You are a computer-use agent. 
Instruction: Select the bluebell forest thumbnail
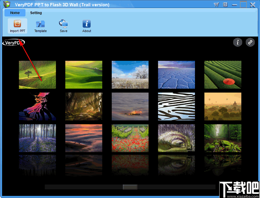pyautogui.click(x=37, y=138)
